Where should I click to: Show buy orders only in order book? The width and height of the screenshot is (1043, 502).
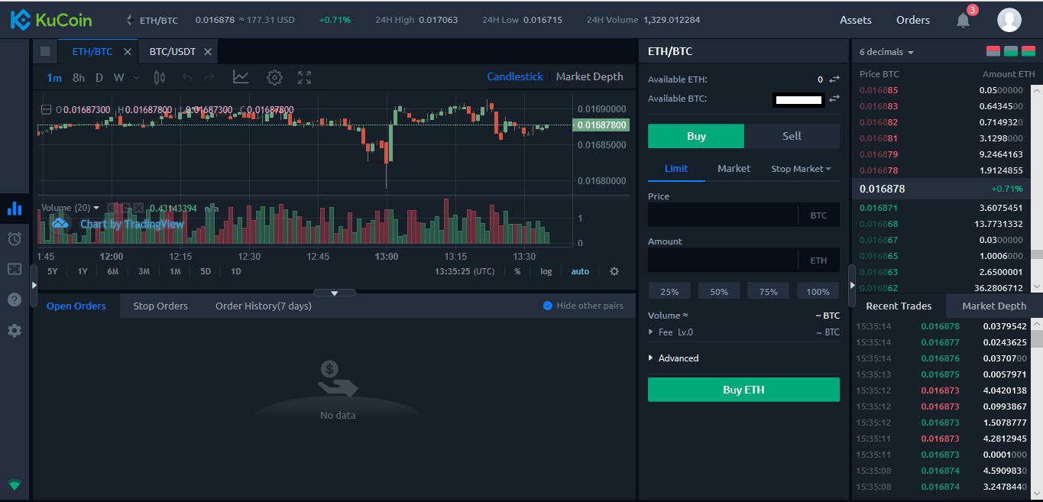tap(1010, 52)
